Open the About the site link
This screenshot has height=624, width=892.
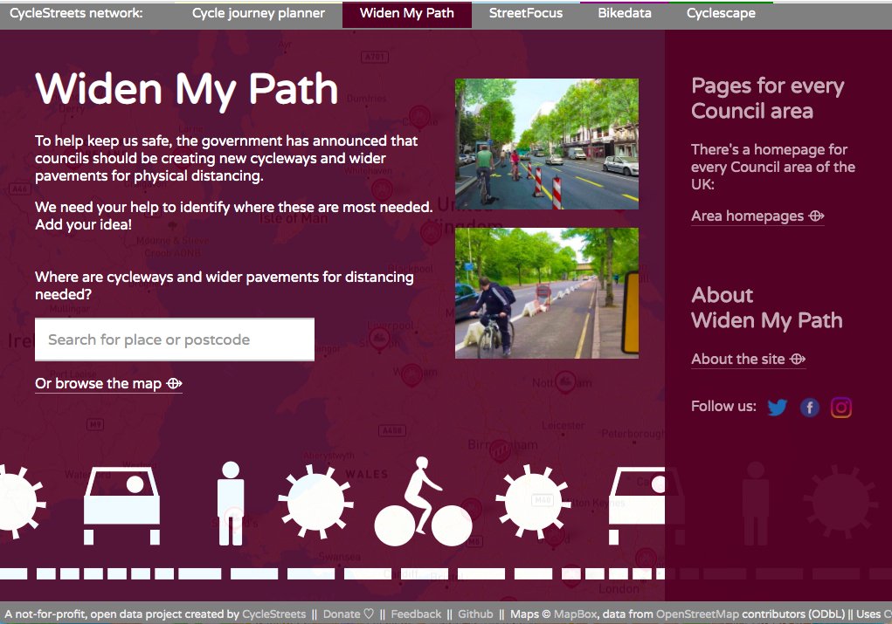pyautogui.click(x=749, y=360)
